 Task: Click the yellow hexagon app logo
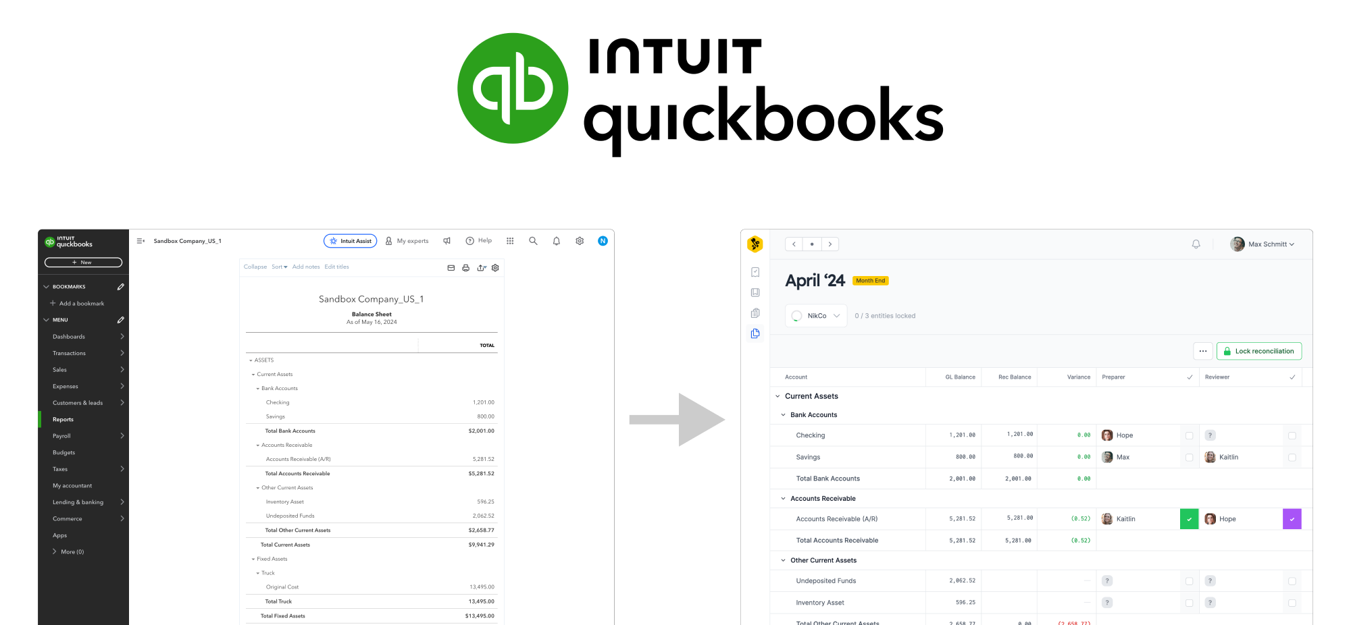tap(755, 244)
